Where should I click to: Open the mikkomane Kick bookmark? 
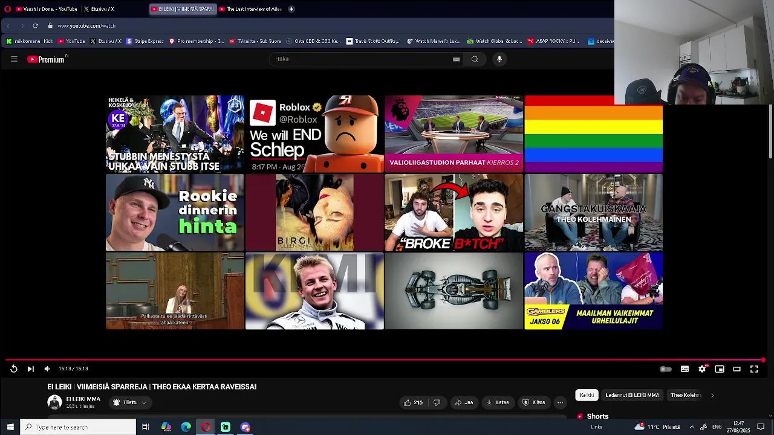pyautogui.click(x=30, y=41)
